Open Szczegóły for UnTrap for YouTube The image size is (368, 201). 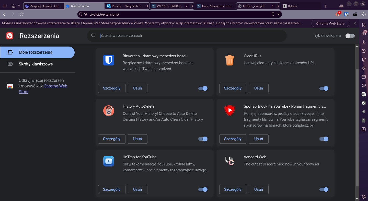[112, 189]
